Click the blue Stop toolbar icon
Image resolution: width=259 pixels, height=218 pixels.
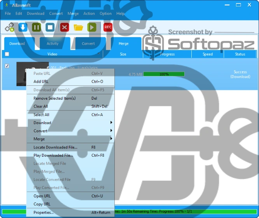[x=50, y=27]
